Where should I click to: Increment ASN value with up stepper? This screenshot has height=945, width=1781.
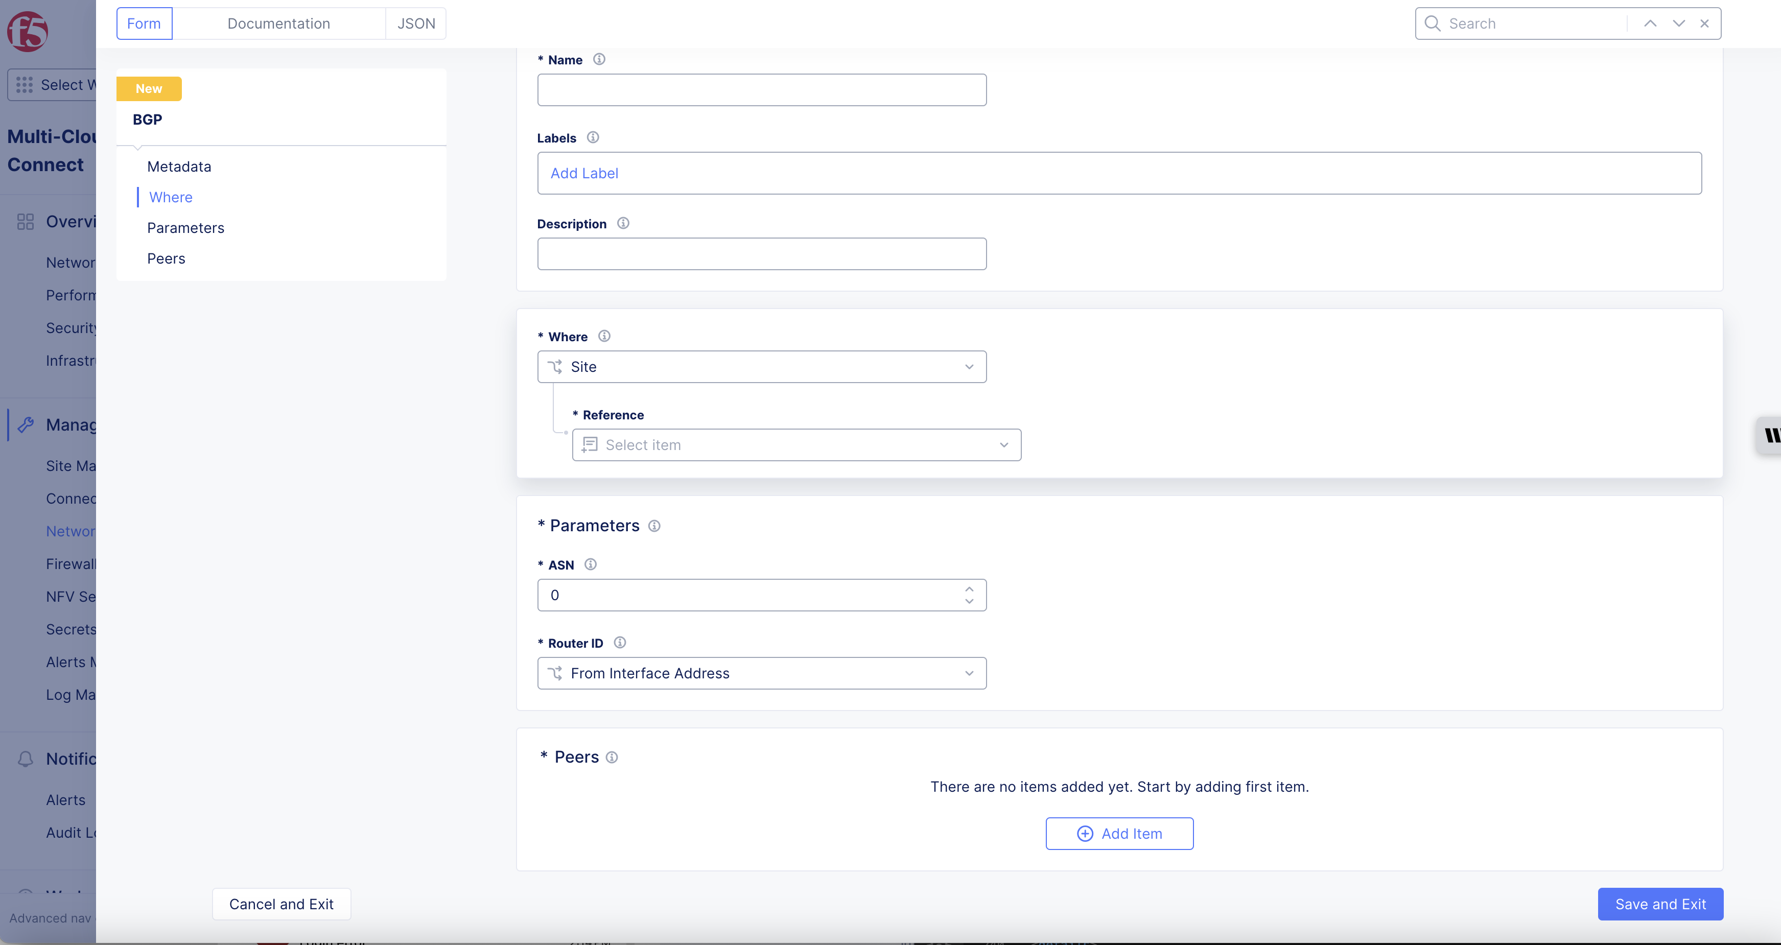click(x=969, y=589)
